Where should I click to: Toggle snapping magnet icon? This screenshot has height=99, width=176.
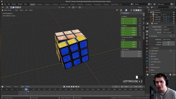73,7
